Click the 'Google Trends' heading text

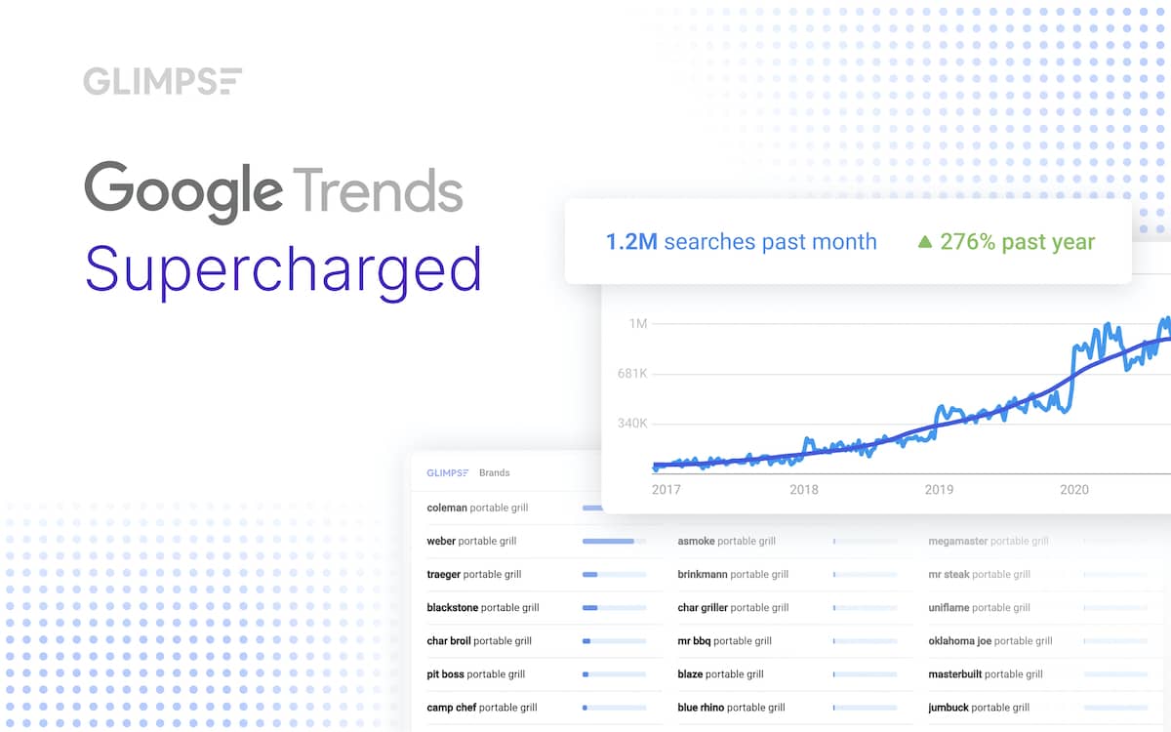(x=273, y=190)
